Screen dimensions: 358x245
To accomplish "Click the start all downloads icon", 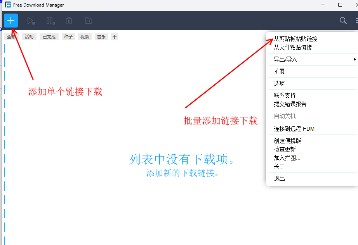I will pyautogui.click(x=31, y=21).
